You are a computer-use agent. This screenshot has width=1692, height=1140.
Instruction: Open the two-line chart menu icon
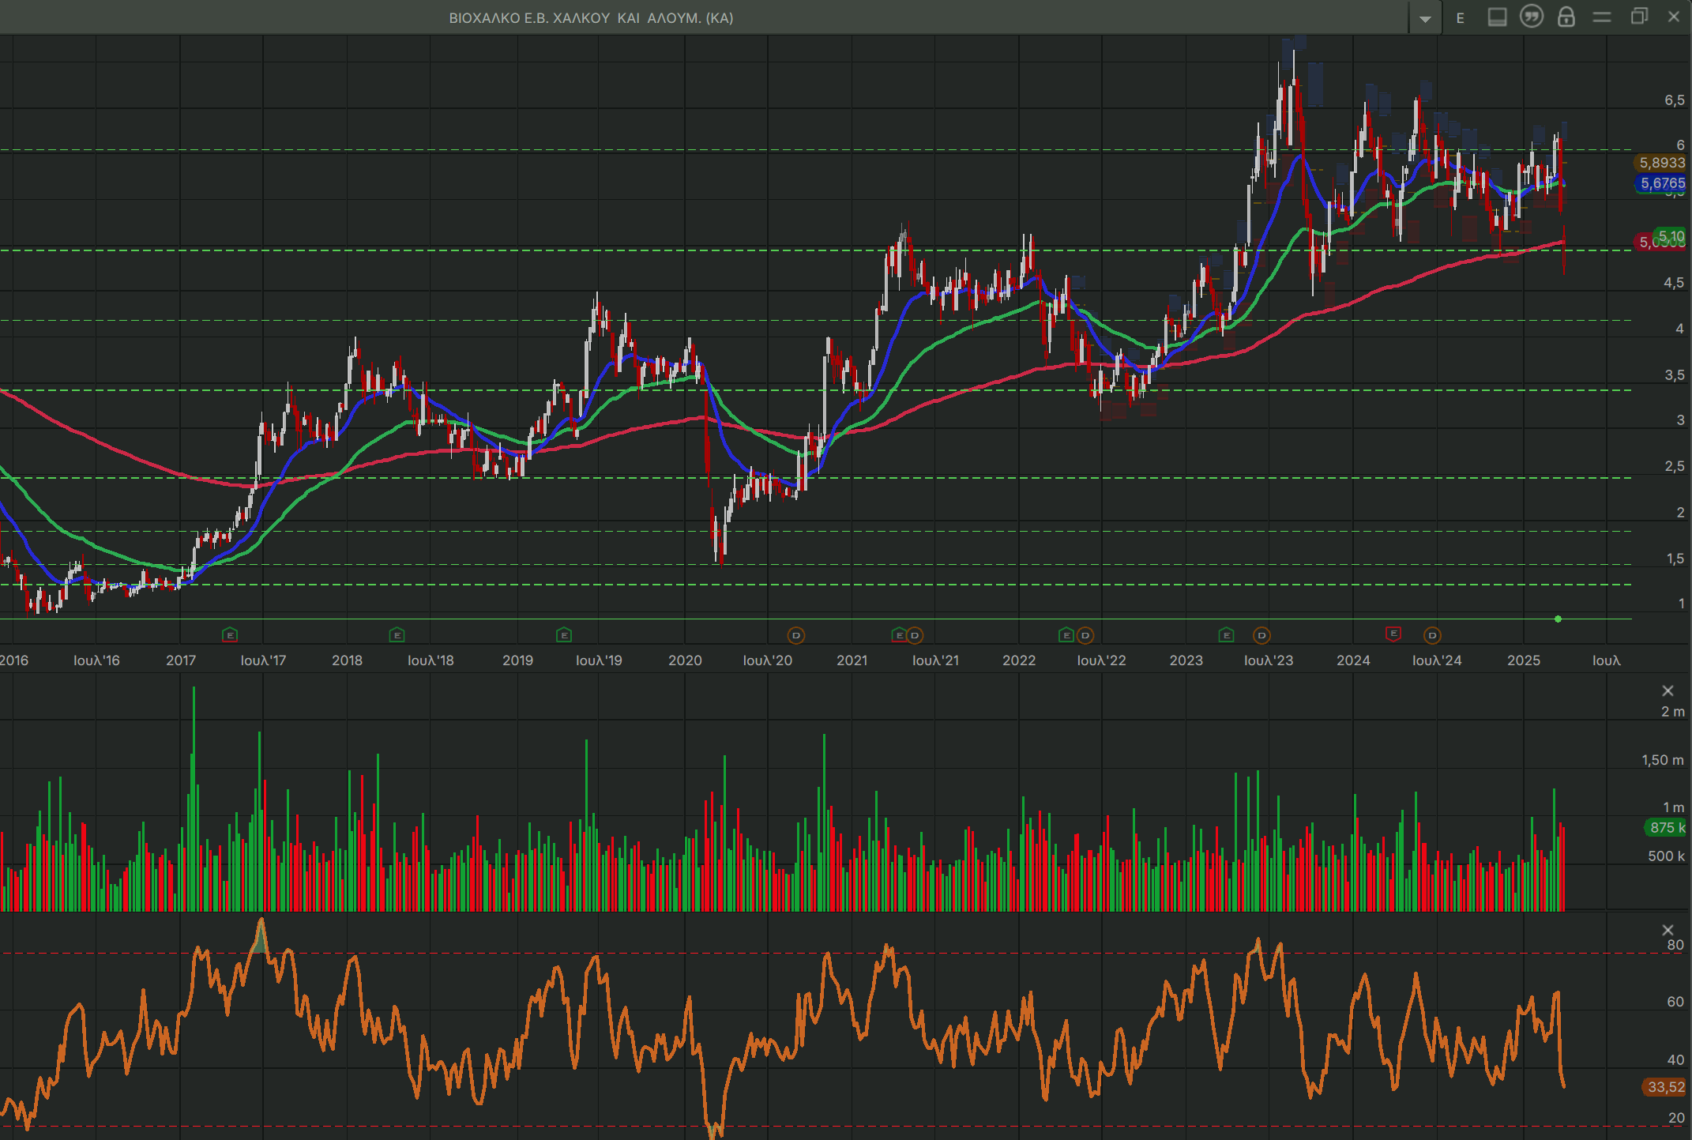(x=1602, y=17)
